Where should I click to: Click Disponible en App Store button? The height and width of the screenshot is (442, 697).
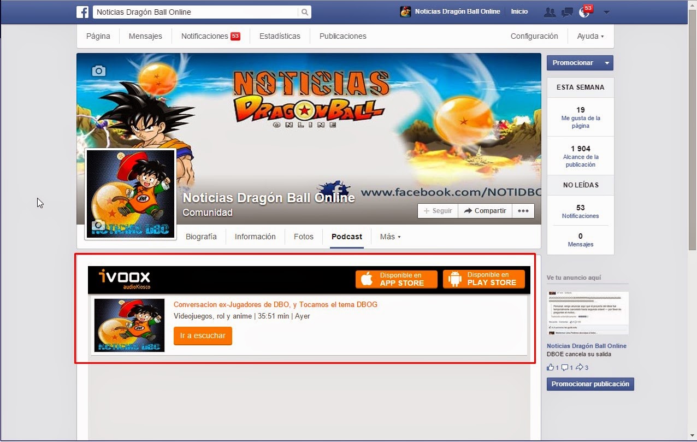[x=397, y=279]
